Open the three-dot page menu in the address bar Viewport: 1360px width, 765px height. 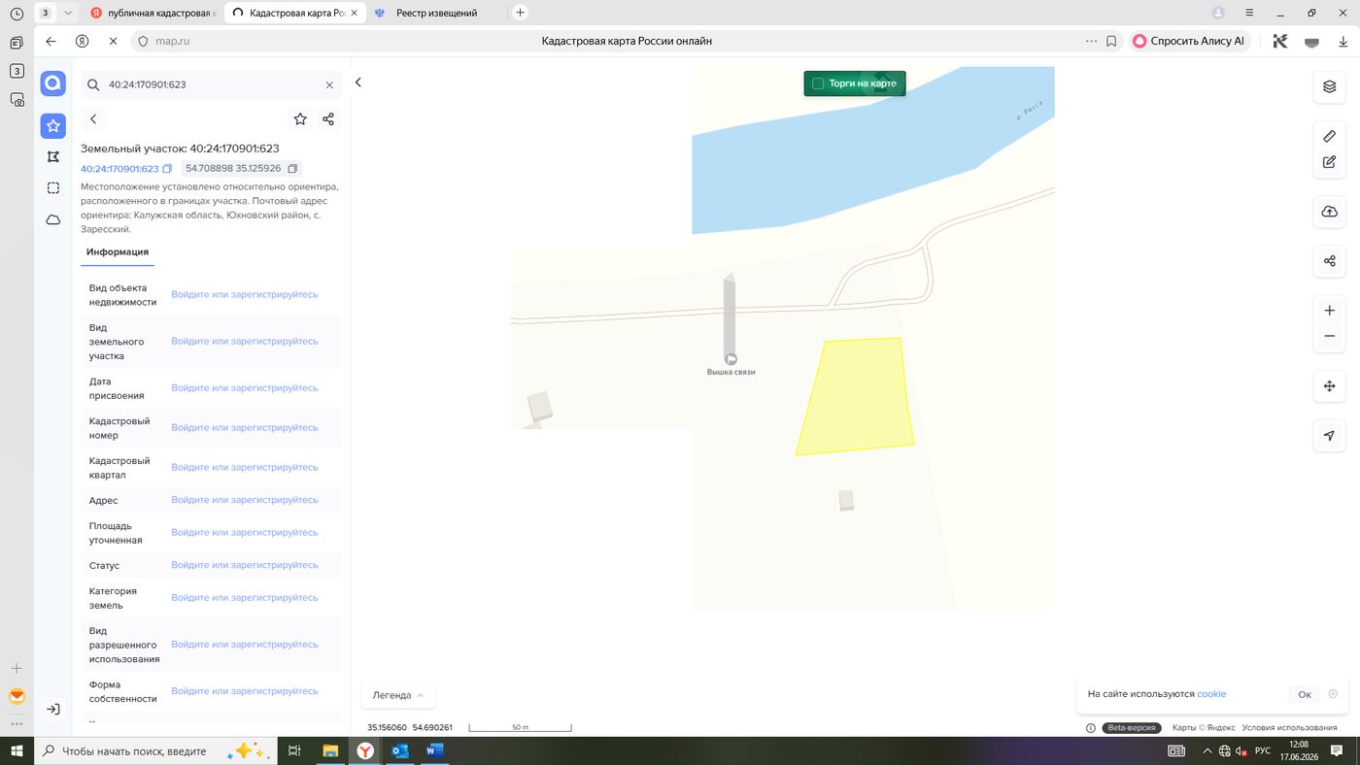tap(1091, 42)
